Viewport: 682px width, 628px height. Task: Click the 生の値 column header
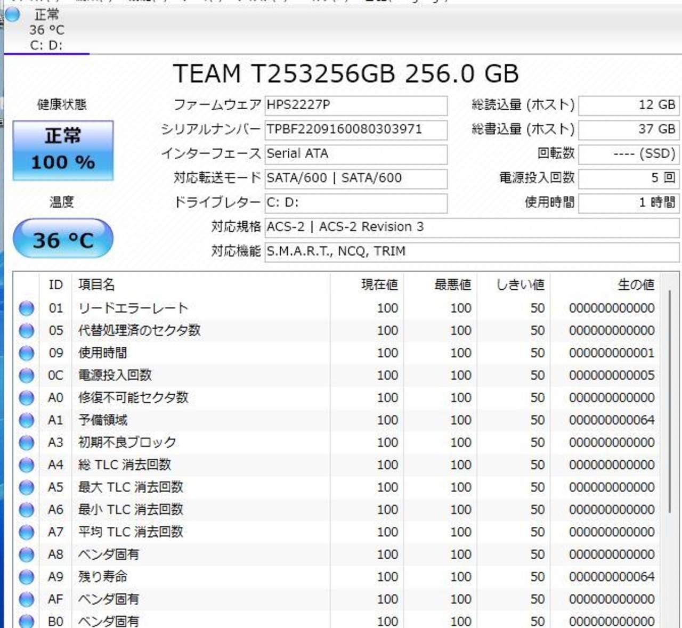[635, 285]
